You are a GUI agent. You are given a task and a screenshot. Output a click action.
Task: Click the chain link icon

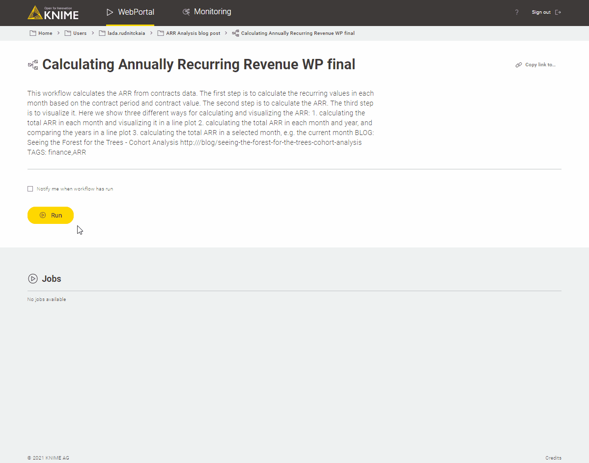(x=519, y=65)
